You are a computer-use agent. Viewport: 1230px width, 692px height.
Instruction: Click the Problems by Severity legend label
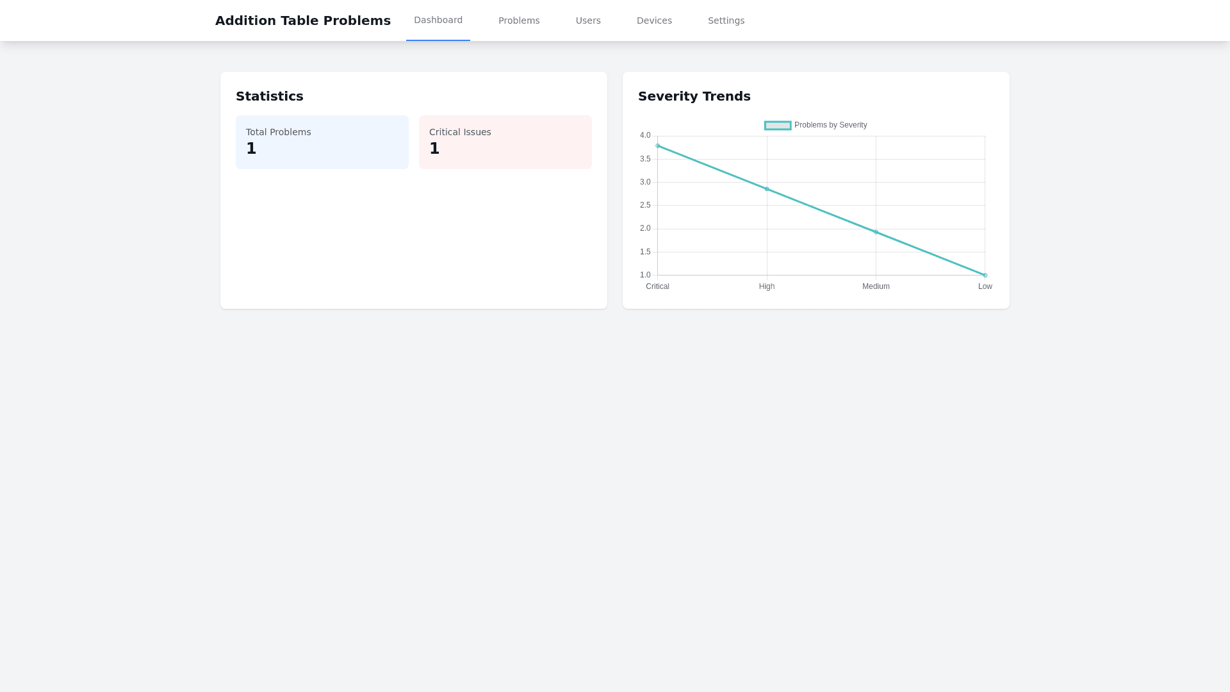coord(830,126)
